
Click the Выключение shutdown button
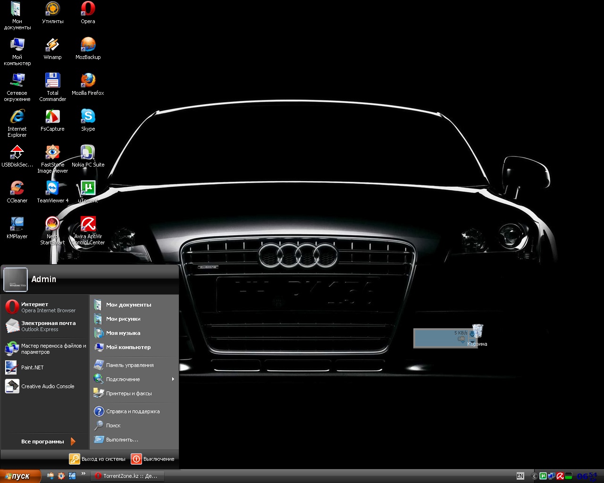[153, 459]
